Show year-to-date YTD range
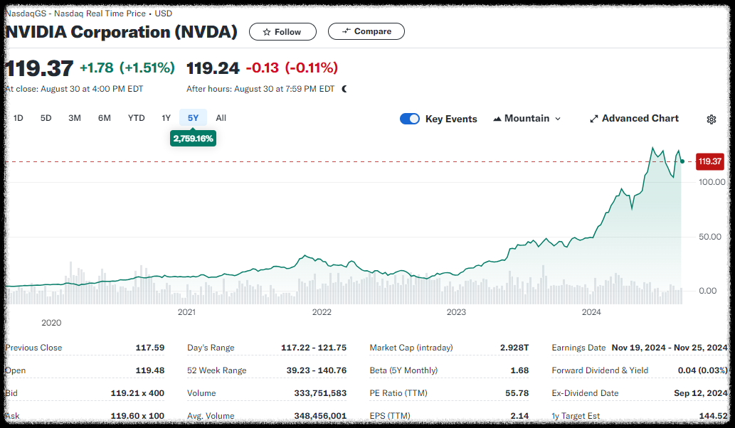 [137, 118]
